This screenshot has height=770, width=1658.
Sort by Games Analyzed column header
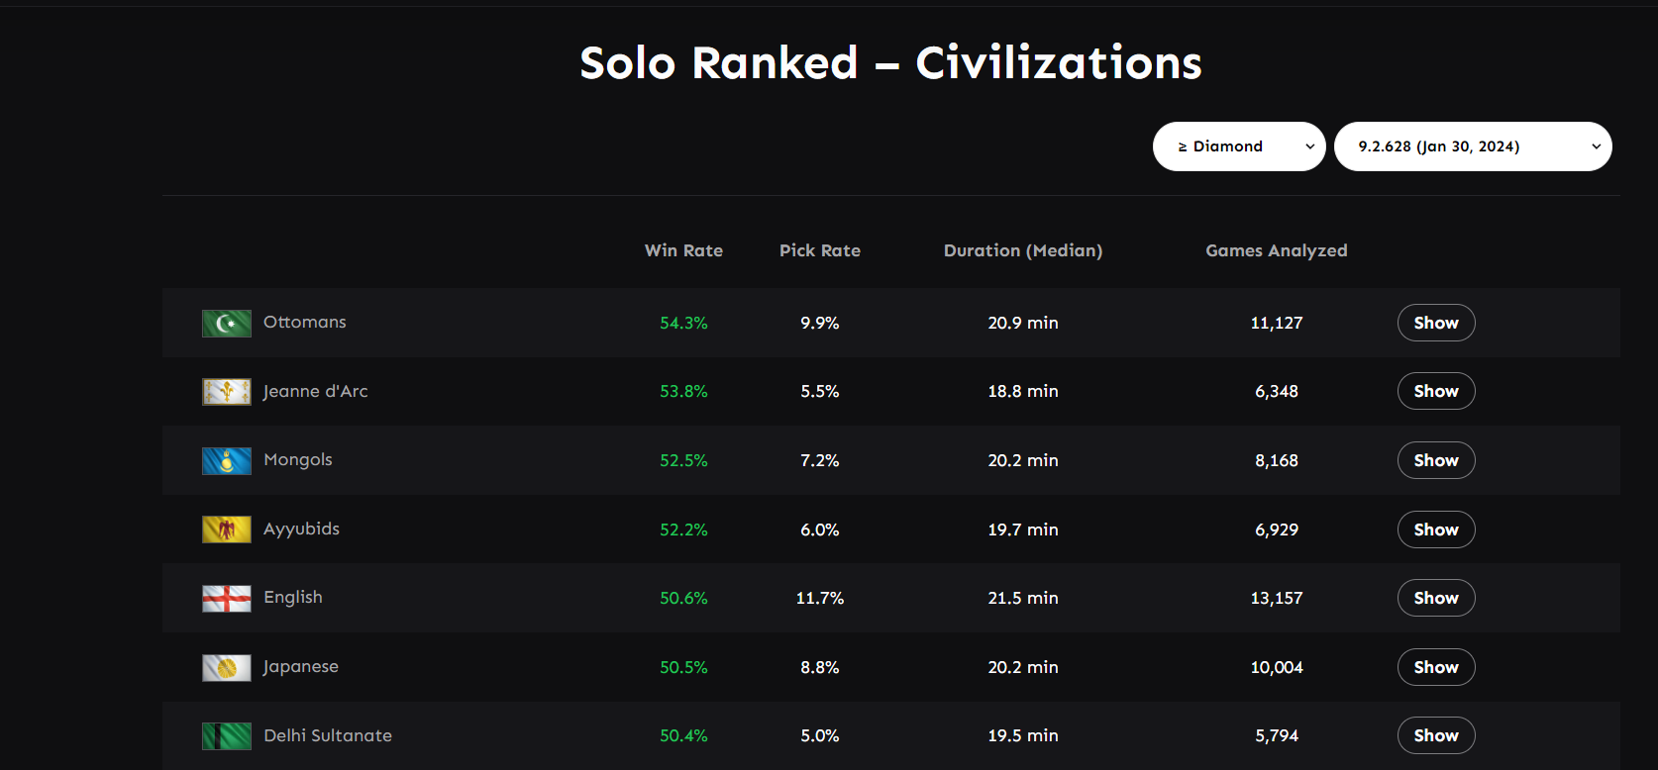(x=1277, y=250)
